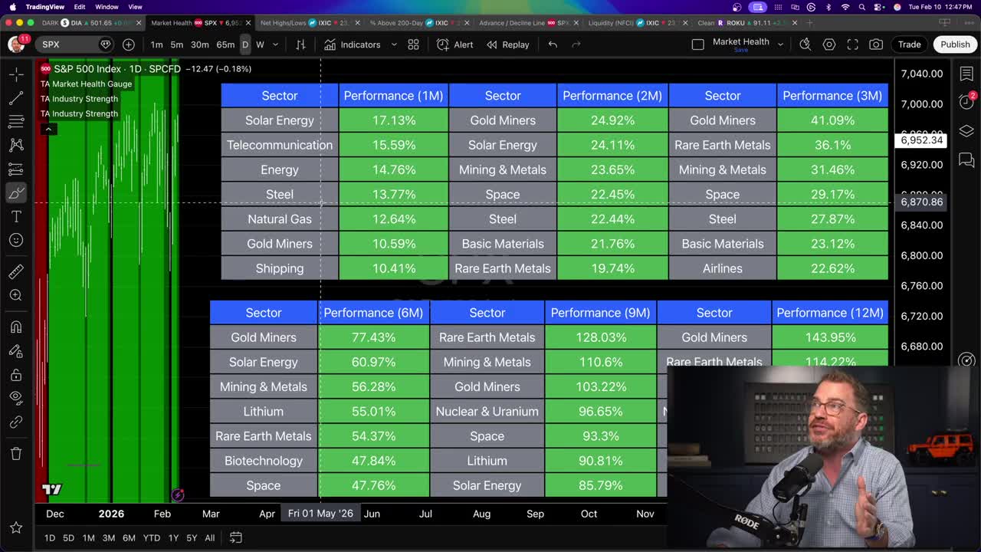The image size is (981, 552).
Task: Select the Trend Line drawing tool
Action: (x=15, y=98)
